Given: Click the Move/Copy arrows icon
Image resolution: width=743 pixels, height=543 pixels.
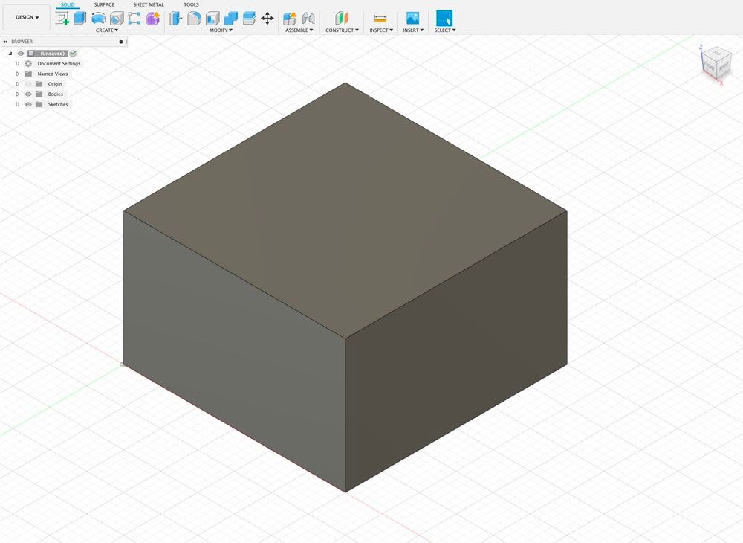Looking at the screenshot, I should [x=267, y=19].
